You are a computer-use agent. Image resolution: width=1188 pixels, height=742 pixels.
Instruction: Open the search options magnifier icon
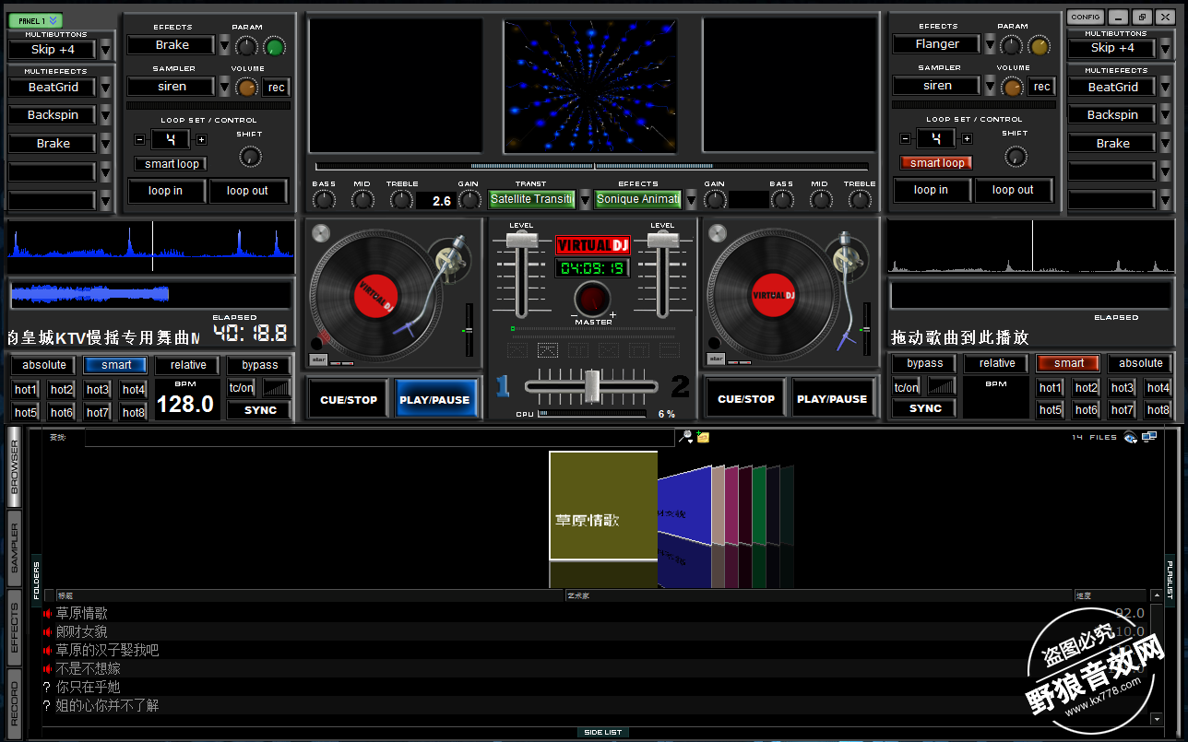[x=685, y=437]
